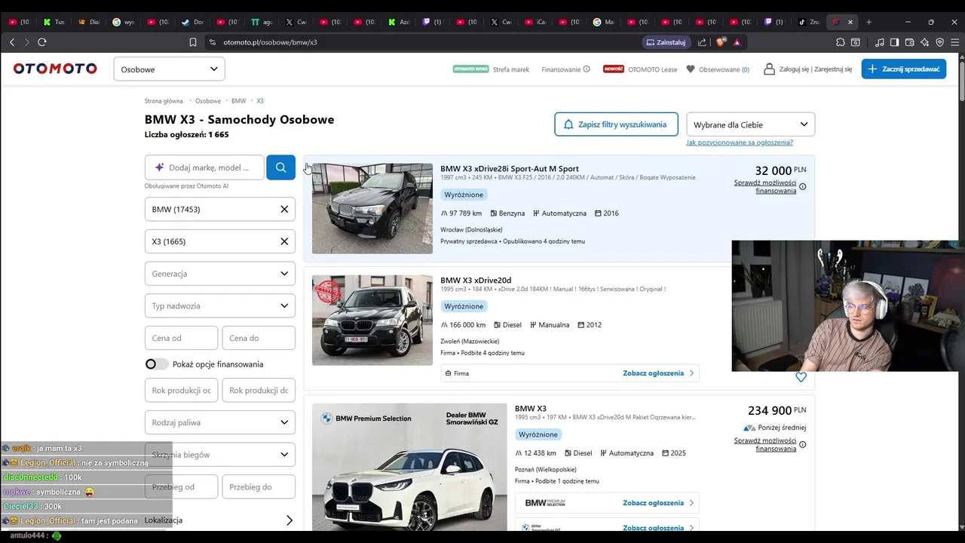
Task: View site information icon before URL
Action: [213, 42]
